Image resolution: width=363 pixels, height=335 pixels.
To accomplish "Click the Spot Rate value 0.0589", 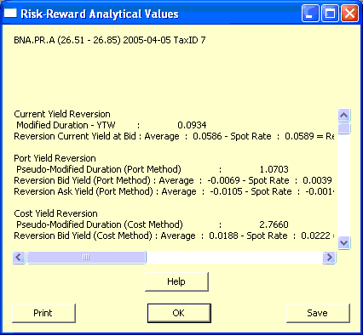I will pos(299,136).
